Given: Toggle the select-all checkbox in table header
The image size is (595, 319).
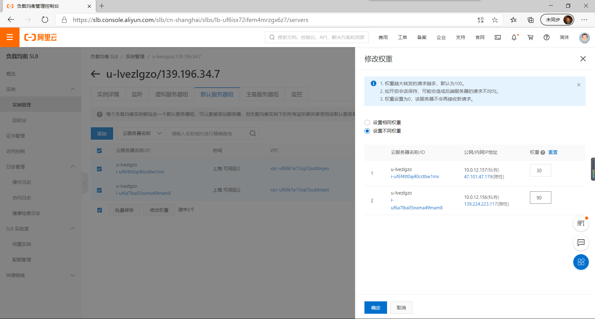Looking at the screenshot, I should [x=99, y=151].
